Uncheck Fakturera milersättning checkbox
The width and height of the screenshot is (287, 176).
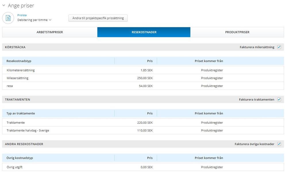(279, 47)
